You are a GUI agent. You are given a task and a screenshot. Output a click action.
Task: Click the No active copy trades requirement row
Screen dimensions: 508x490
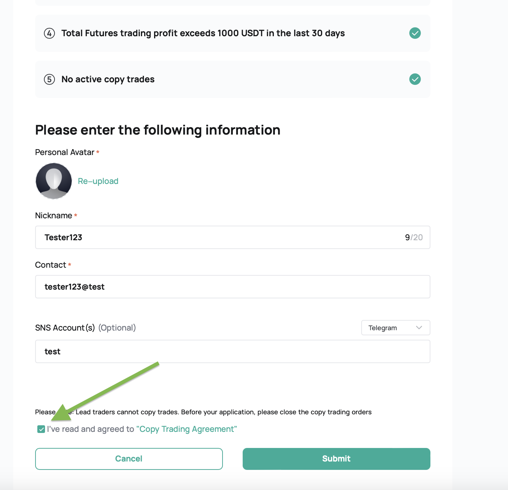tap(232, 79)
